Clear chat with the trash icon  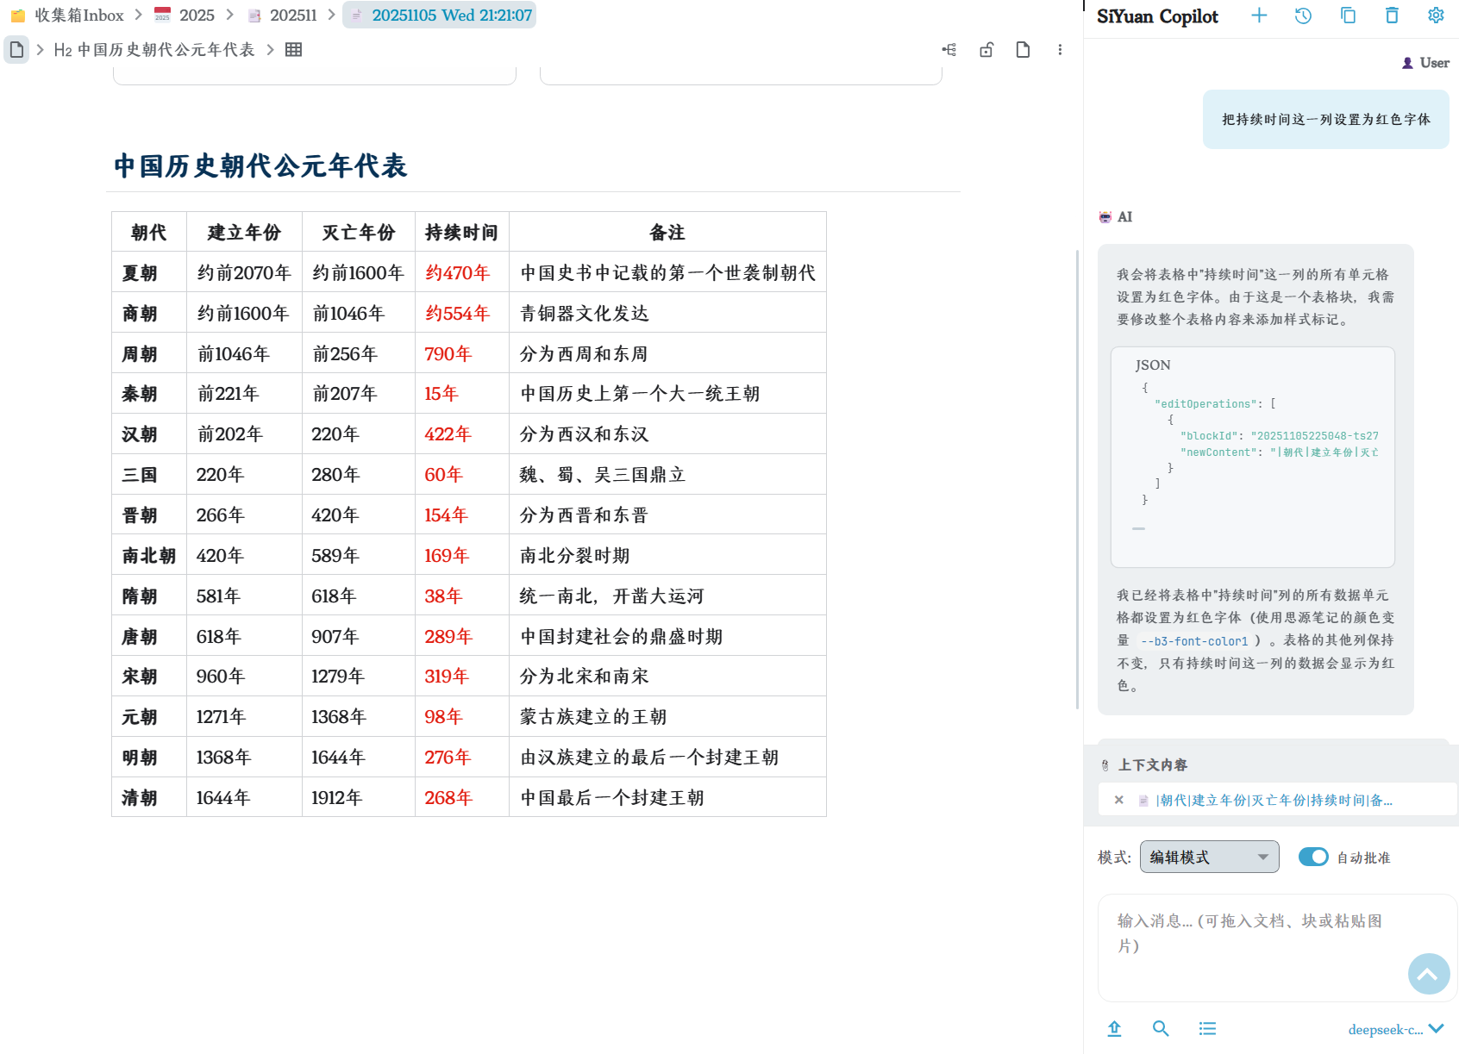(1392, 16)
